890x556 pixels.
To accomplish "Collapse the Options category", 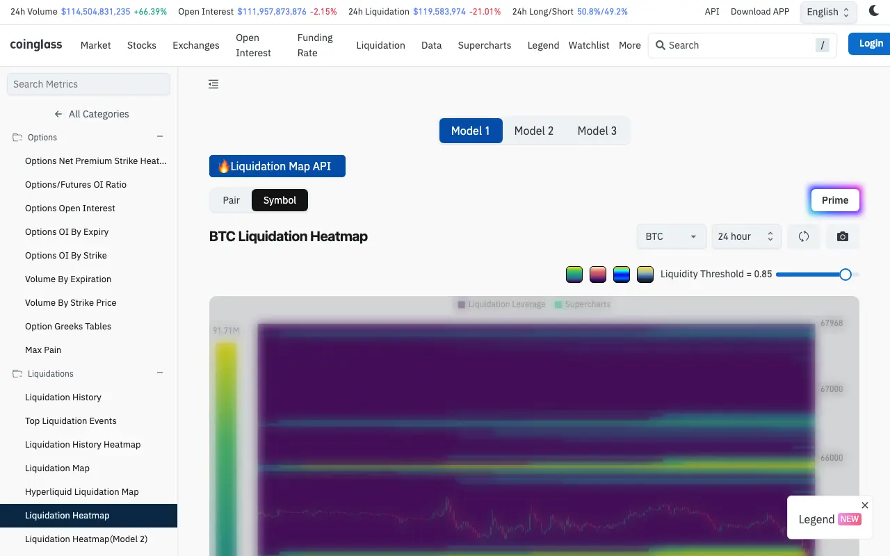I will [x=160, y=137].
